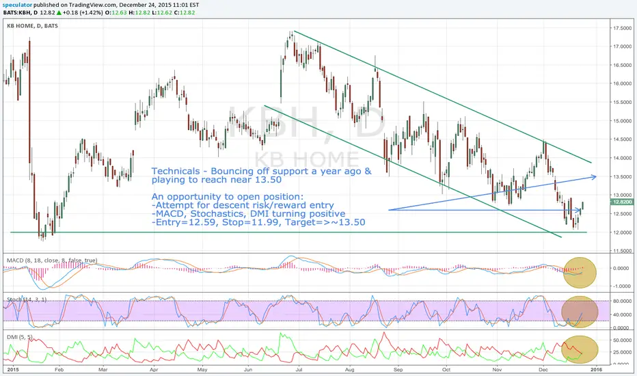The height and width of the screenshot is (376, 637).
Task: Click the Feb label on time axis
Action: (x=59, y=370)
